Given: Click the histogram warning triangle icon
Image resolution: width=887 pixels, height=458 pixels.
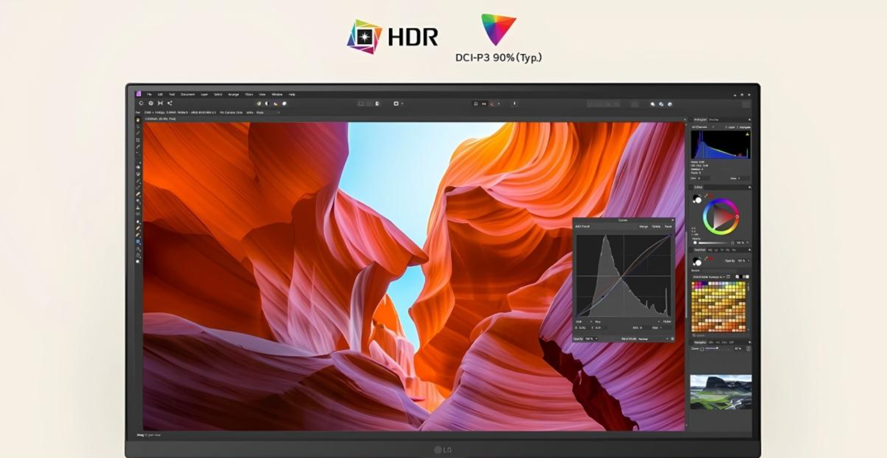Looking at the screenshot, I should pyautogui.click(x=747, y=134).
